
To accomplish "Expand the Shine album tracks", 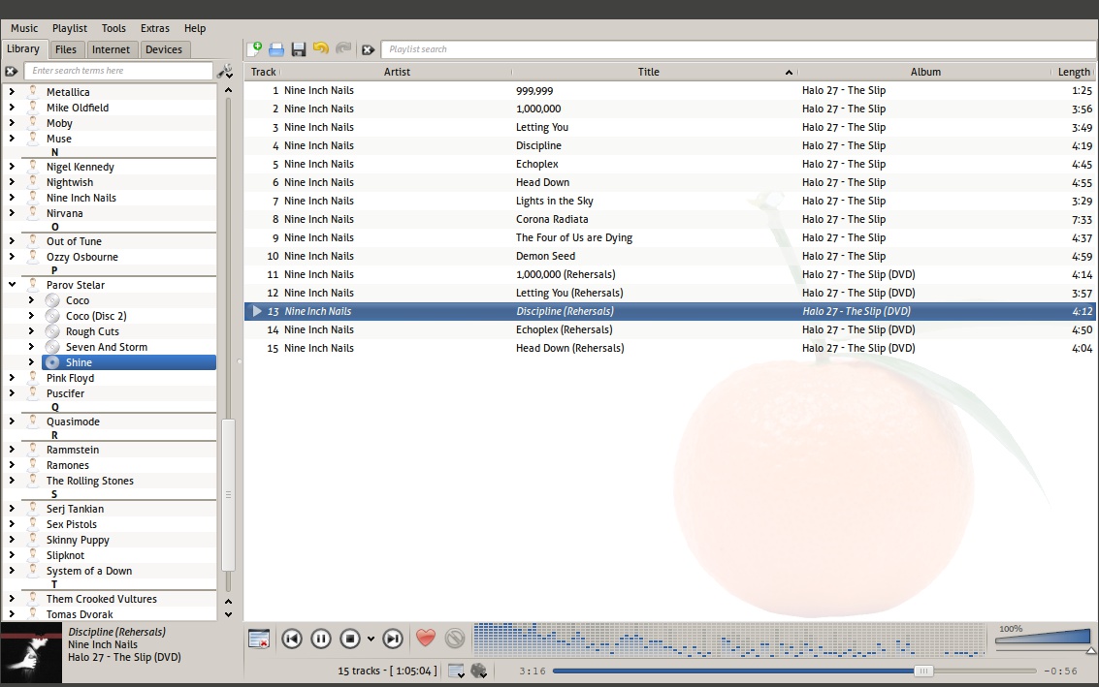I will coord(32,362).
